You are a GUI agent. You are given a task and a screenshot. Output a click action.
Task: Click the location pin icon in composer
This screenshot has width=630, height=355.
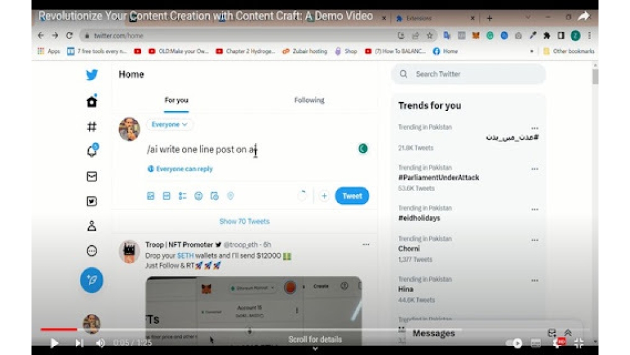point(230,196)
